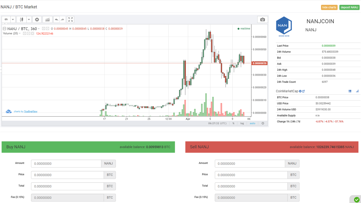The width and height of the screenshot is (361, 203).
Task: Remove the Volume indicator from chart
Action: click(x=32, y=34)
